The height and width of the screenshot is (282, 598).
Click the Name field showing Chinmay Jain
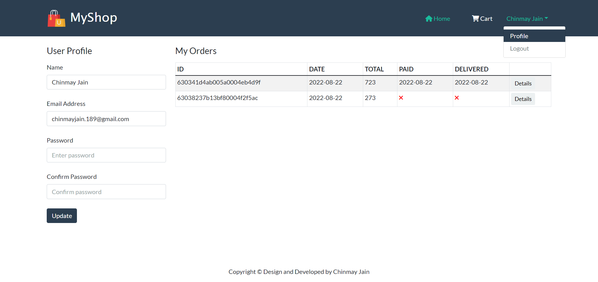click(x=106, y=82)
